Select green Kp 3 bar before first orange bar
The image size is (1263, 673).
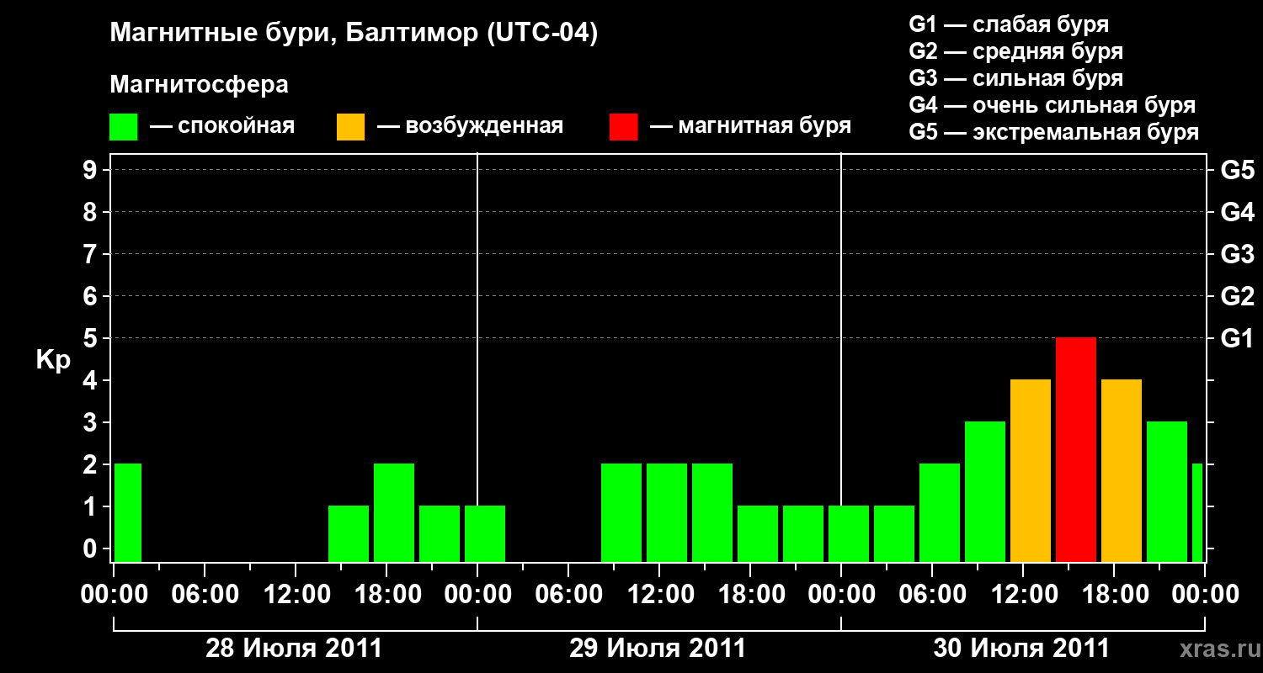click(x=985, y=491)
